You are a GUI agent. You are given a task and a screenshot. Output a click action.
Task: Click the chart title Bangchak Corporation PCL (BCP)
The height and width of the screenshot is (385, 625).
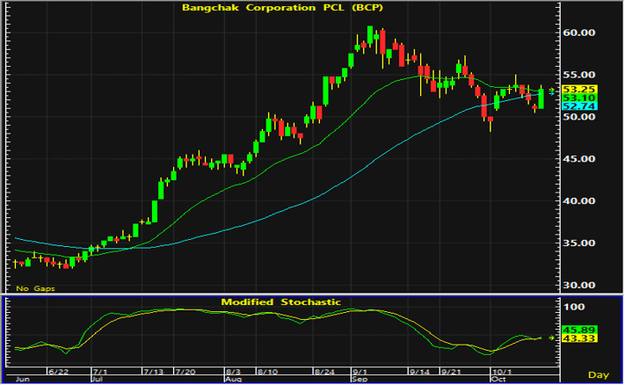282,8
